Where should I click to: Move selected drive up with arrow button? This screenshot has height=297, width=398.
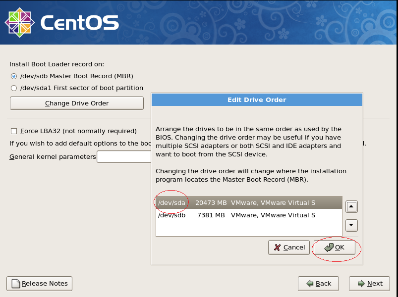coord(351,206)
